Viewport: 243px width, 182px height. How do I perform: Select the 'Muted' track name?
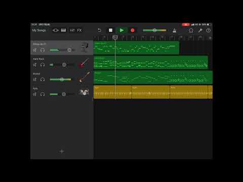tap(36, 74)
